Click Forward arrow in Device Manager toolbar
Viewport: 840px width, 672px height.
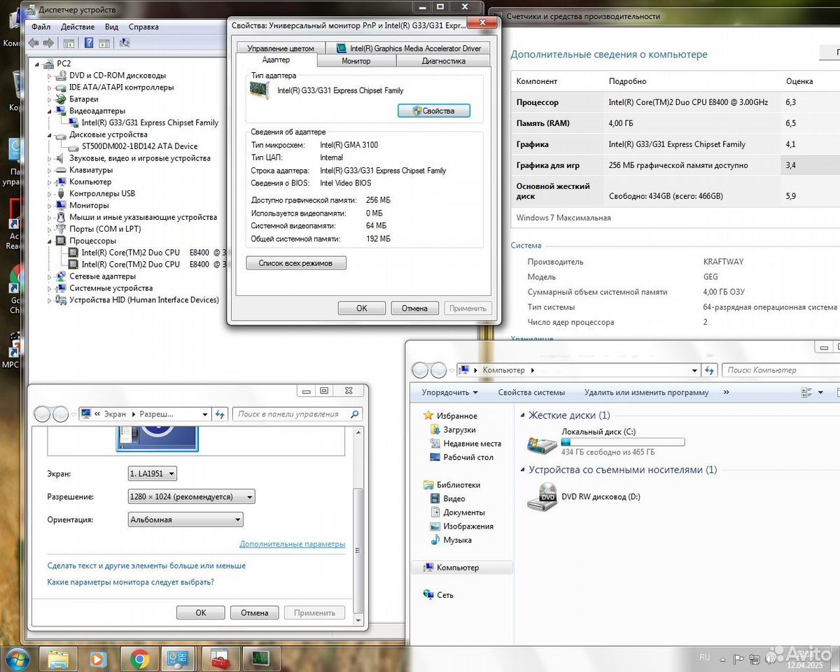[48, 43]
